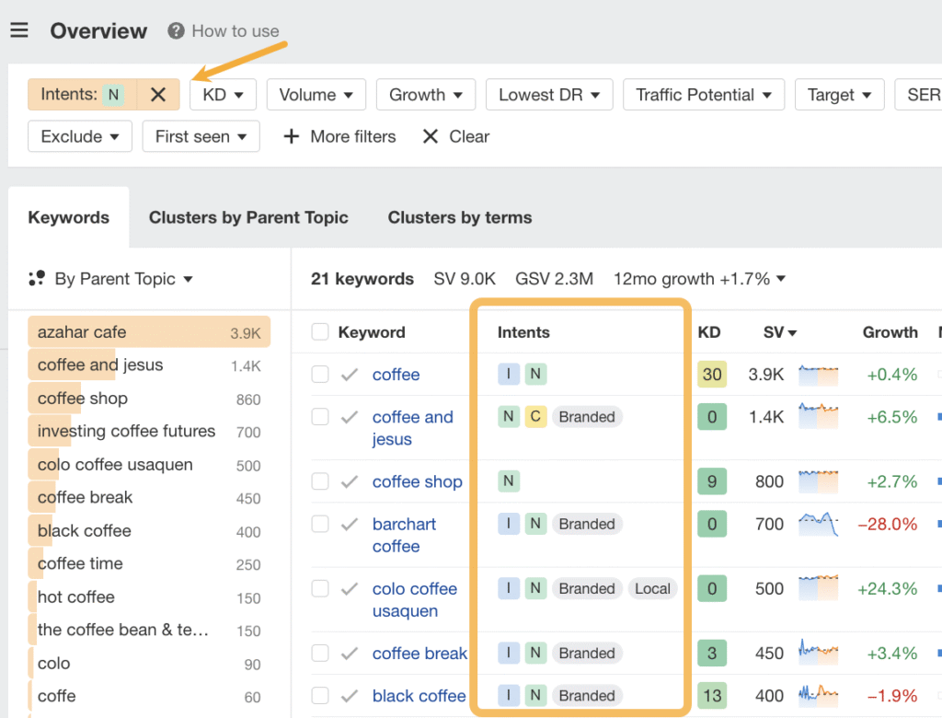Open the KD filter dropdown
This screenshot has height=718, width=942.
pos(223,95)
